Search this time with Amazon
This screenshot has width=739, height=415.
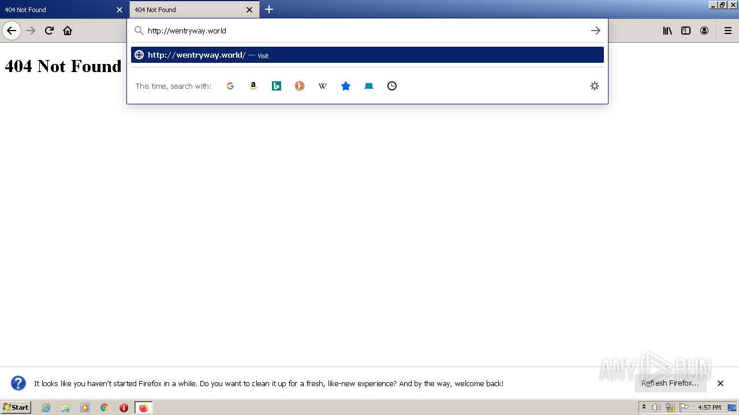coord(253,86)
